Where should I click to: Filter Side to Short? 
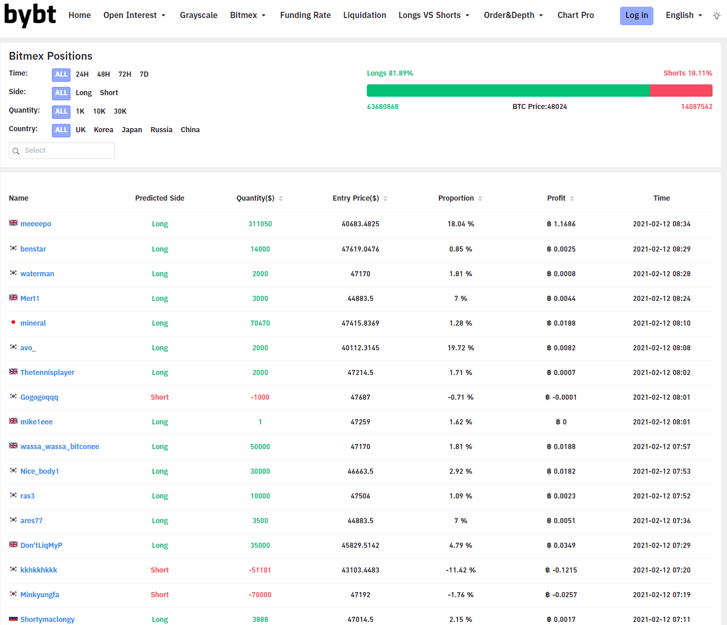109,93
